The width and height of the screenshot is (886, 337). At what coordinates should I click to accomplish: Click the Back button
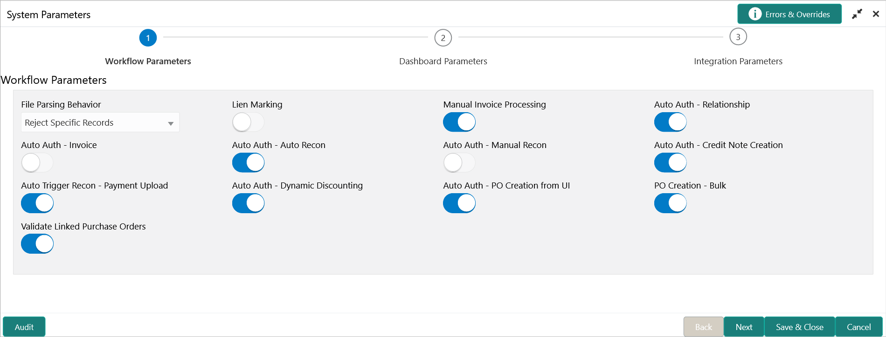click(704, 327)
